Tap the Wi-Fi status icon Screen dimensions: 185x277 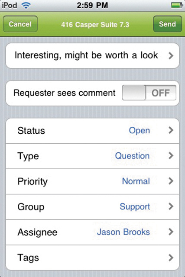(26, 6)
